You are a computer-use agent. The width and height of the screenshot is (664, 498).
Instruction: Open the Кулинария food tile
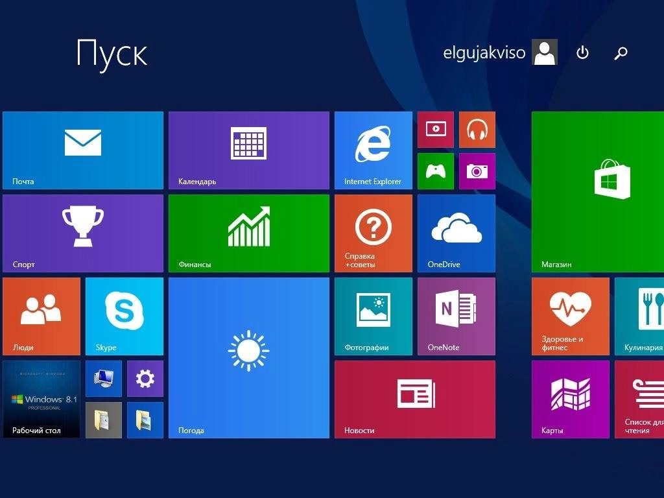click(x=639, y=316)
